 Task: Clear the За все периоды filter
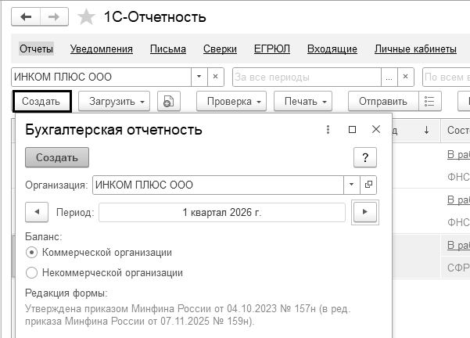[406, 77]
